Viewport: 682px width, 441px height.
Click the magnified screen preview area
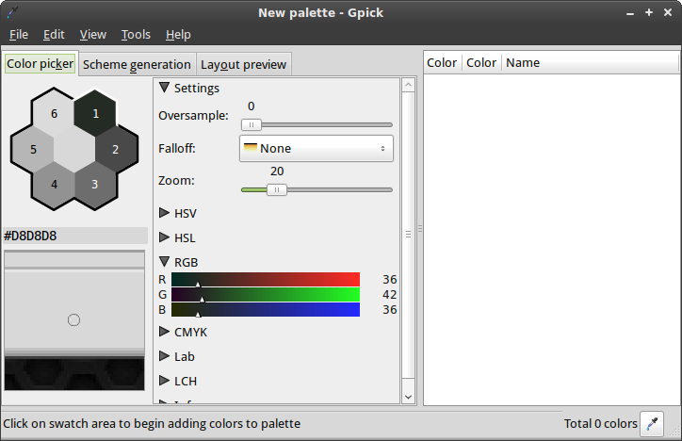74,320
